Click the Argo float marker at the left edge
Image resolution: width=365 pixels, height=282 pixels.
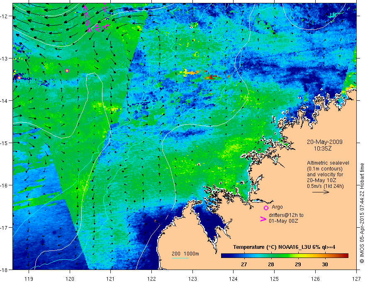[x=19, y=78]
